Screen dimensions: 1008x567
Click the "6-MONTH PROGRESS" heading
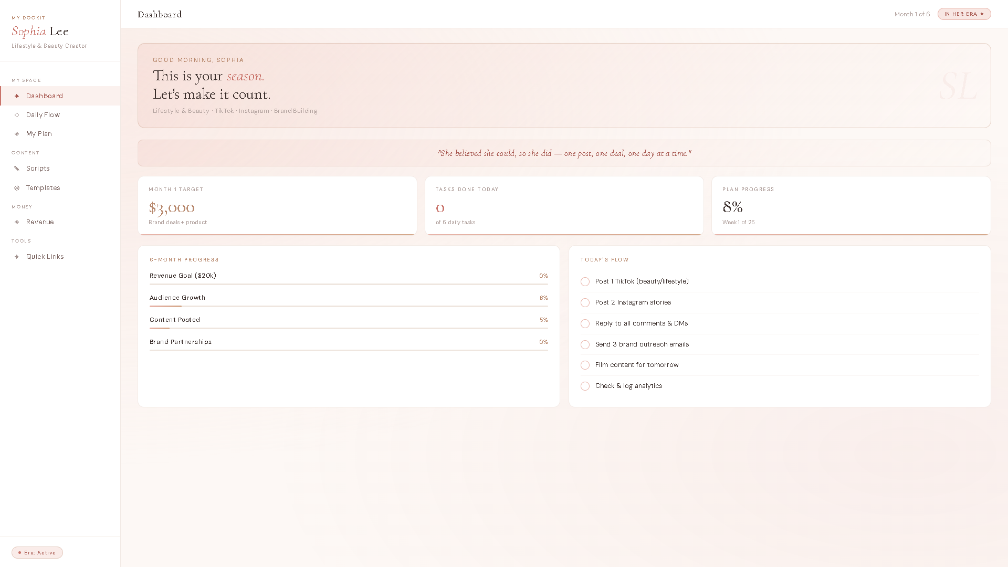(184, 260)
